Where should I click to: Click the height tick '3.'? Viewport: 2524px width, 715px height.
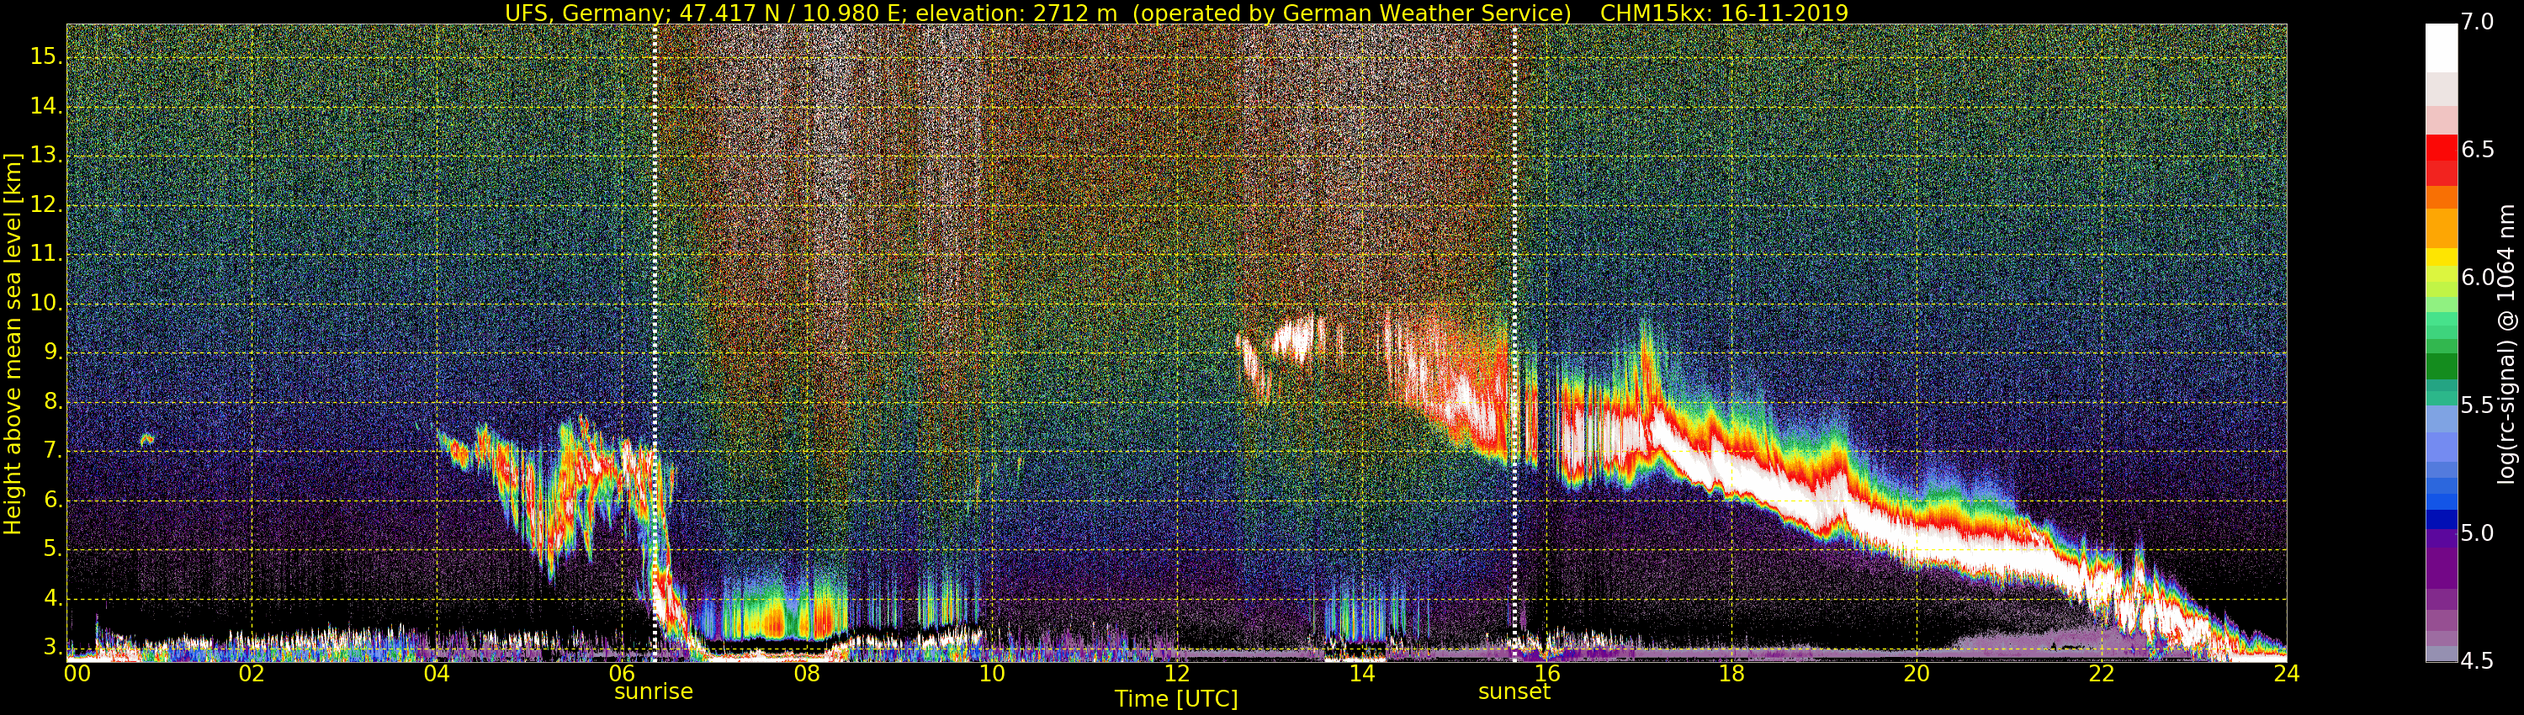(53, 648)
